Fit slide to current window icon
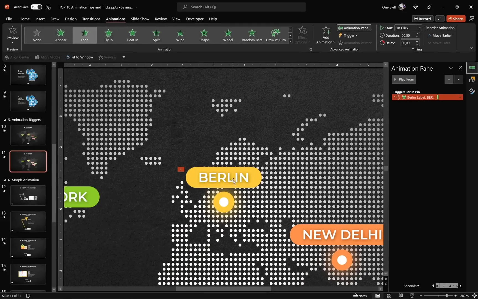Screen dimensions: 478x299 pyautogui.click(x=475, y=296)
